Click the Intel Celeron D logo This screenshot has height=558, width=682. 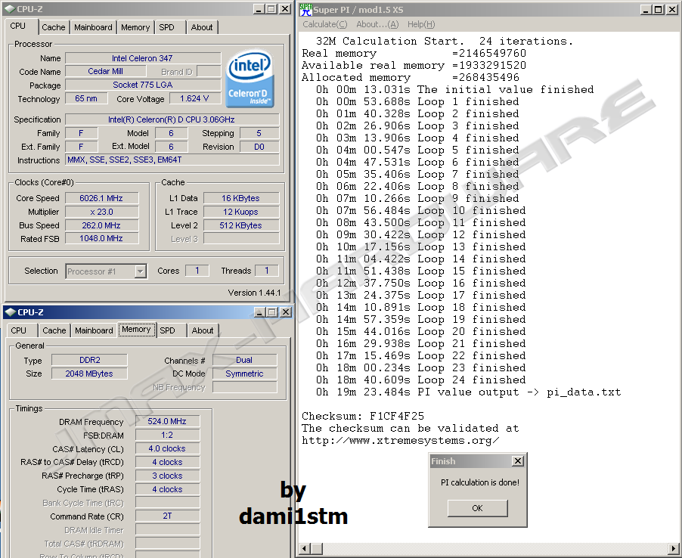(250, 79)
